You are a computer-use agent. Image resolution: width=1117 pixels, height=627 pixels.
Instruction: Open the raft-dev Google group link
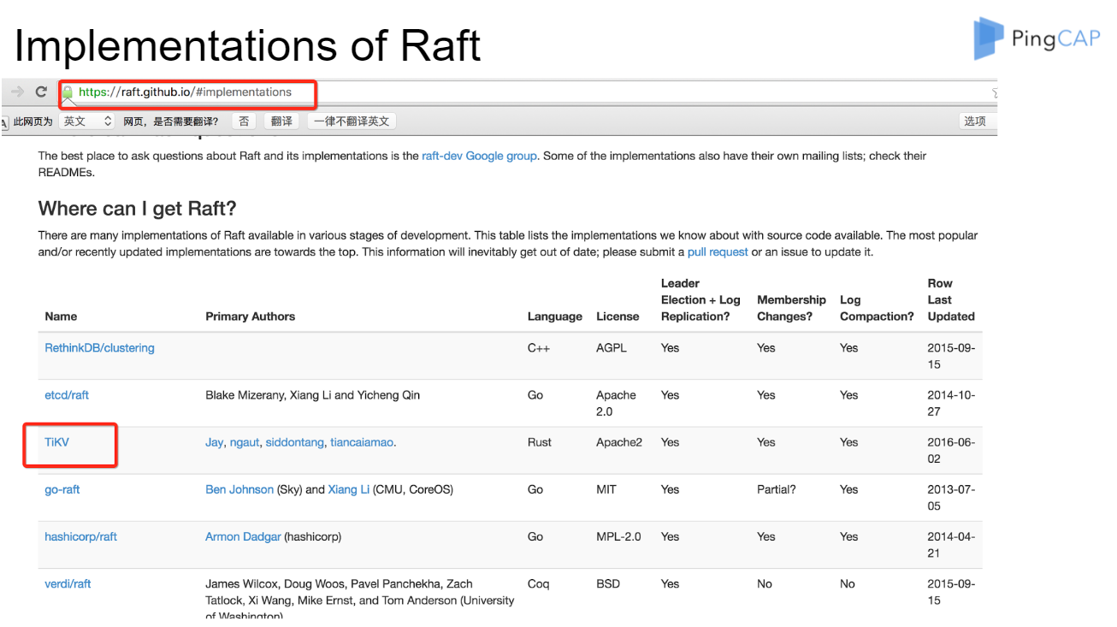point(479,156)
